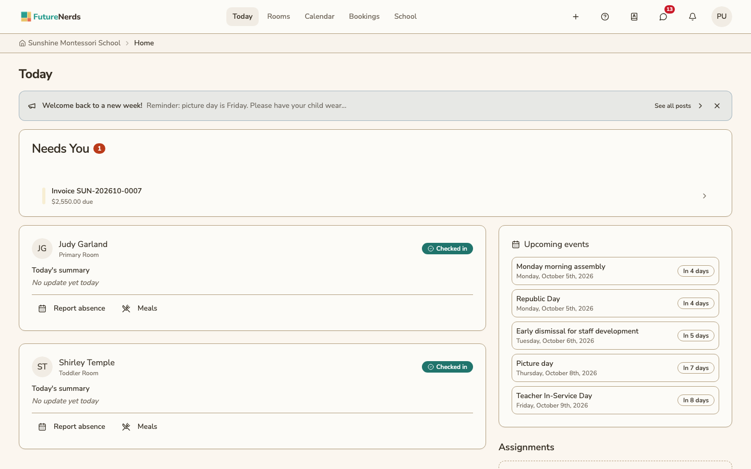Open the Bookings tab
Viewport: 751px width, 469px height.
pyautogui.click(x=364, y=17)
